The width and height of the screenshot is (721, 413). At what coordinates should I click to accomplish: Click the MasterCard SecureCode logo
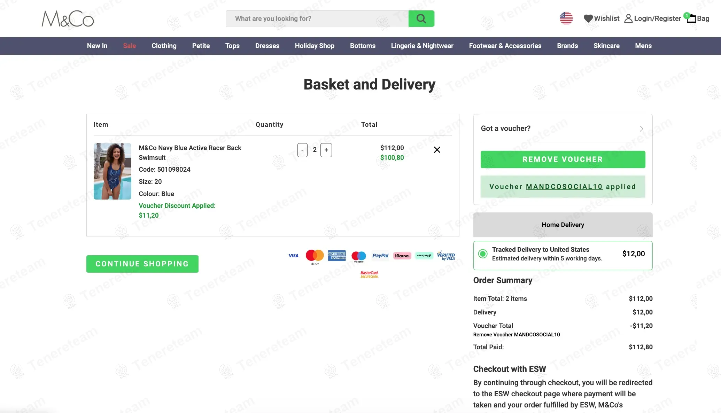[369, 274]
